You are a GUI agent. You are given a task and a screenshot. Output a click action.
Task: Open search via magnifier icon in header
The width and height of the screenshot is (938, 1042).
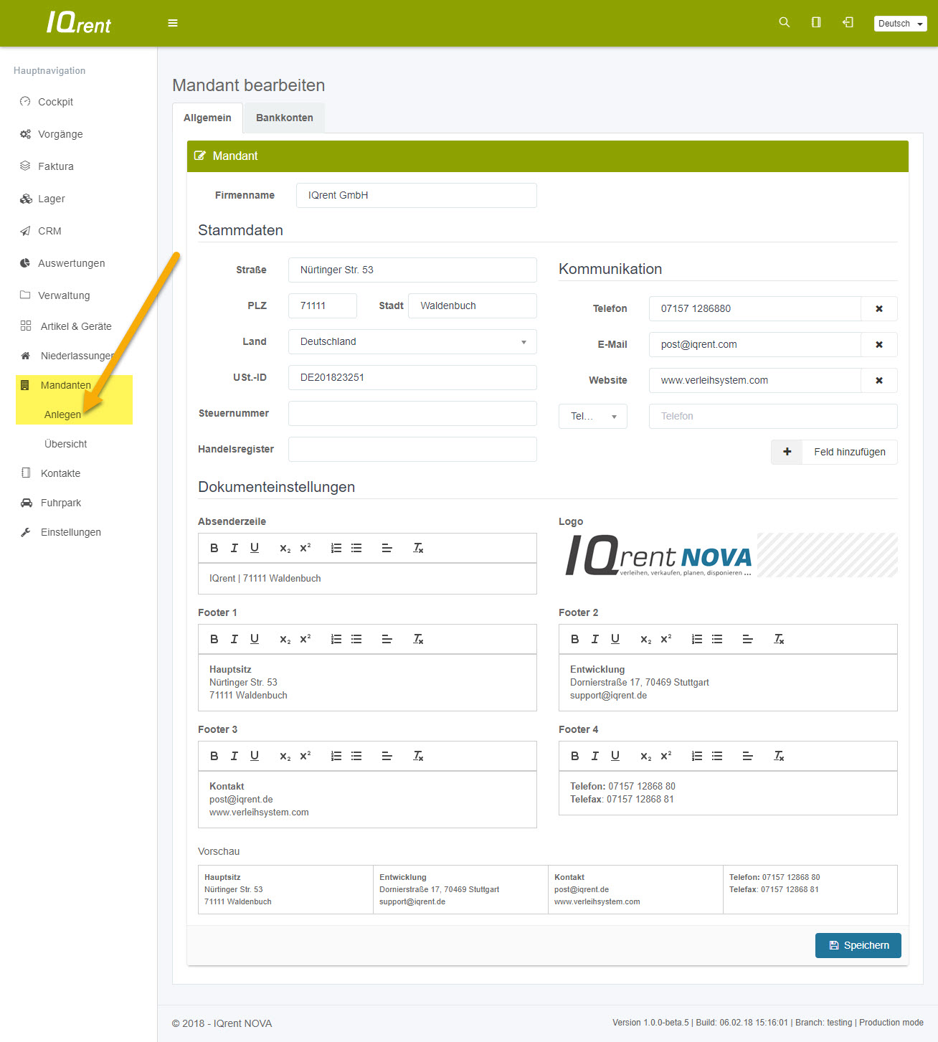pyautogui.click(x=785, y=22)
